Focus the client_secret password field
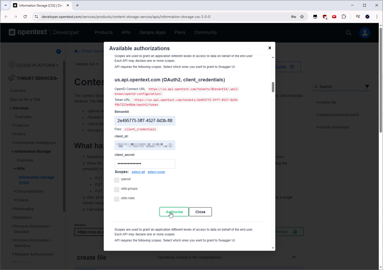The width and height of the screenshot is (383, 270). tap(145, 164)
